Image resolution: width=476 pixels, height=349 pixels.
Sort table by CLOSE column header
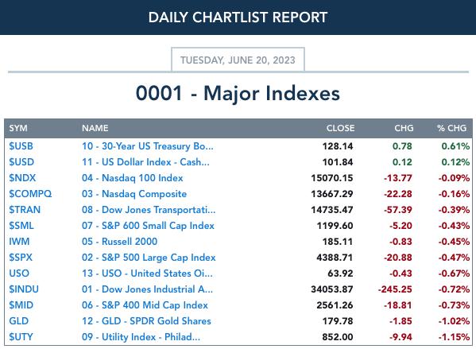point(340,128)
